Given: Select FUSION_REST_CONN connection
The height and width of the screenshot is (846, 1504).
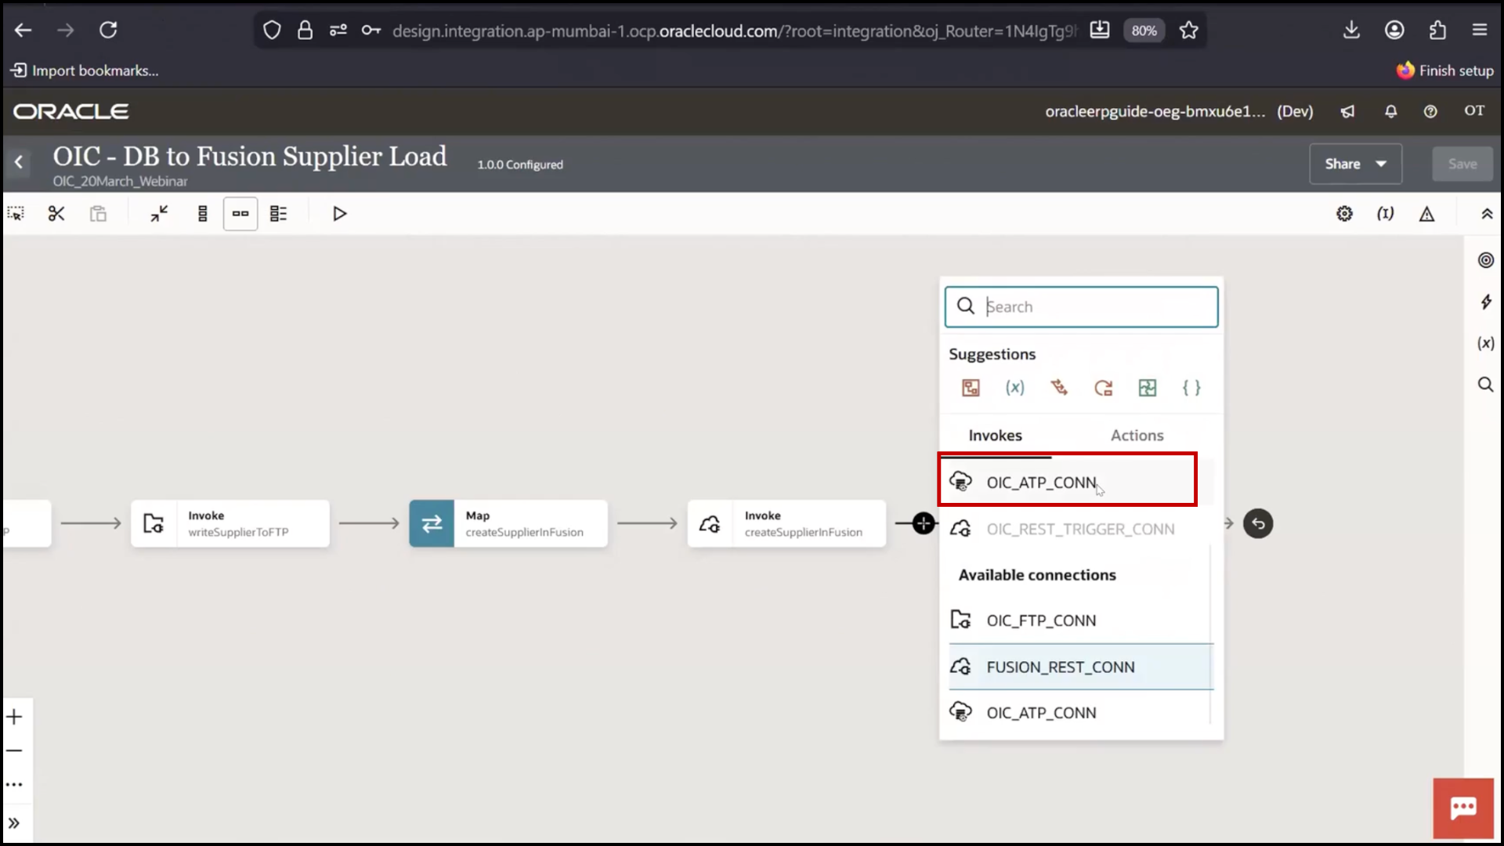Looking at the screenshot, I should 1081,667.
